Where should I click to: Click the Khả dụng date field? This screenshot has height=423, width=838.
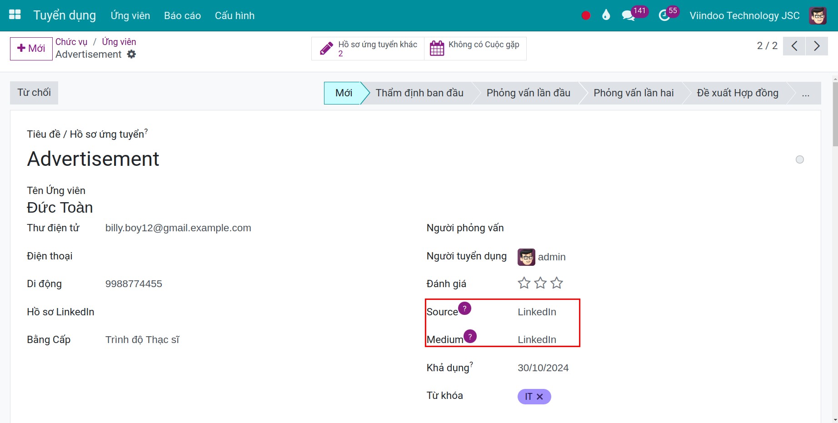543,368
